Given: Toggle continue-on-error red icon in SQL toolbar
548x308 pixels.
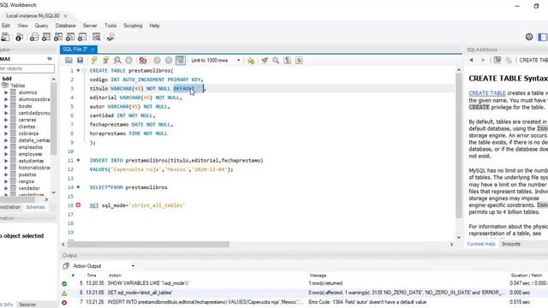Looking at the screenshot, I should pyautogui.click(x=143, y=61).
